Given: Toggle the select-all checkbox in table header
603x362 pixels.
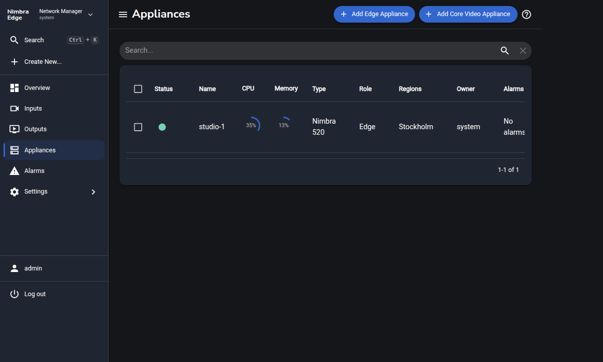Looking at the screenshot, I should [x=138, y=89].
